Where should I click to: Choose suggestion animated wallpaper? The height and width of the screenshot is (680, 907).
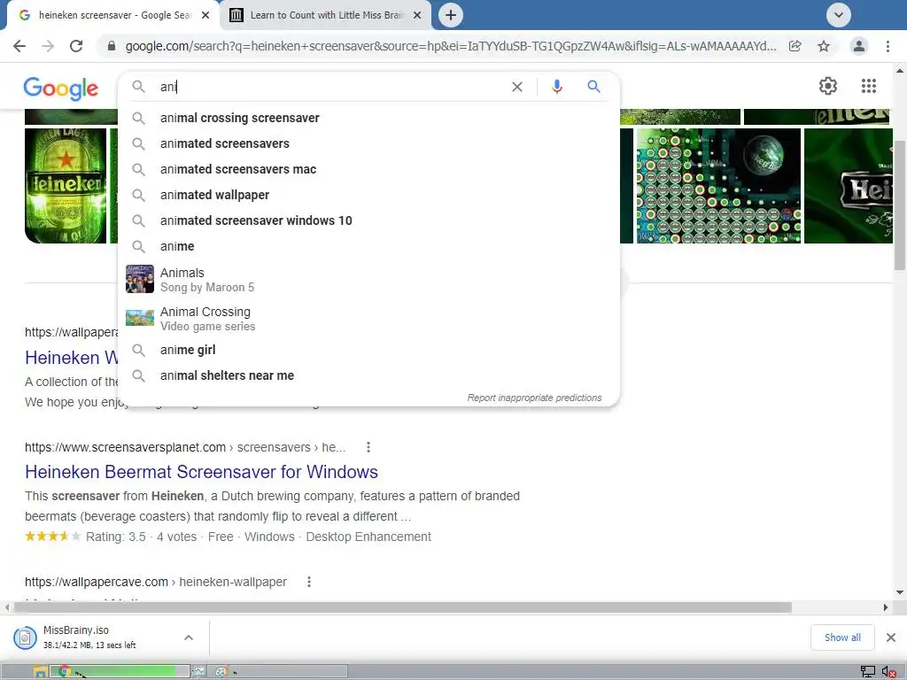(368, 195)
